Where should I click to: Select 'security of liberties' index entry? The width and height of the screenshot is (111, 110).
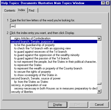22,92
